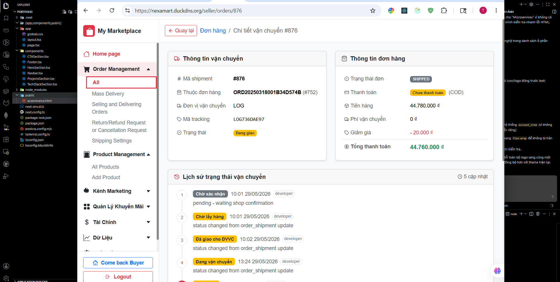Open Shipping Settings in the sidebar
This screenshot has height=282, width=560.
point(112,141)
